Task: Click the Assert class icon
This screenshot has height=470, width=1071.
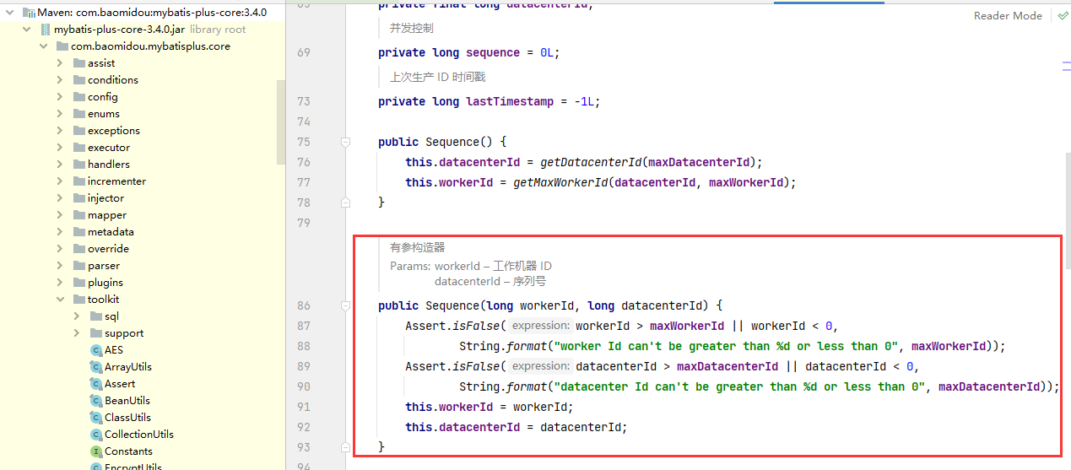Action: point(96,384)
